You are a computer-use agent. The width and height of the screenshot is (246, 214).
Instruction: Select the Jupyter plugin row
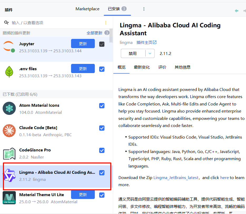coord(57,49)
